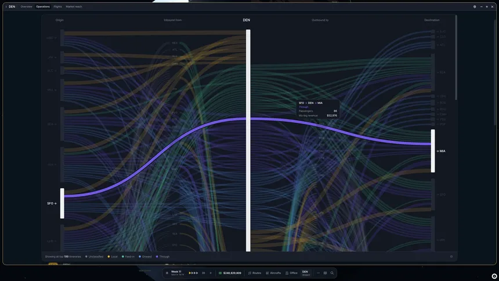Click the fast-forward skip button
The width and height of the screenshot is (499, 281).
[x=203, y=273]
